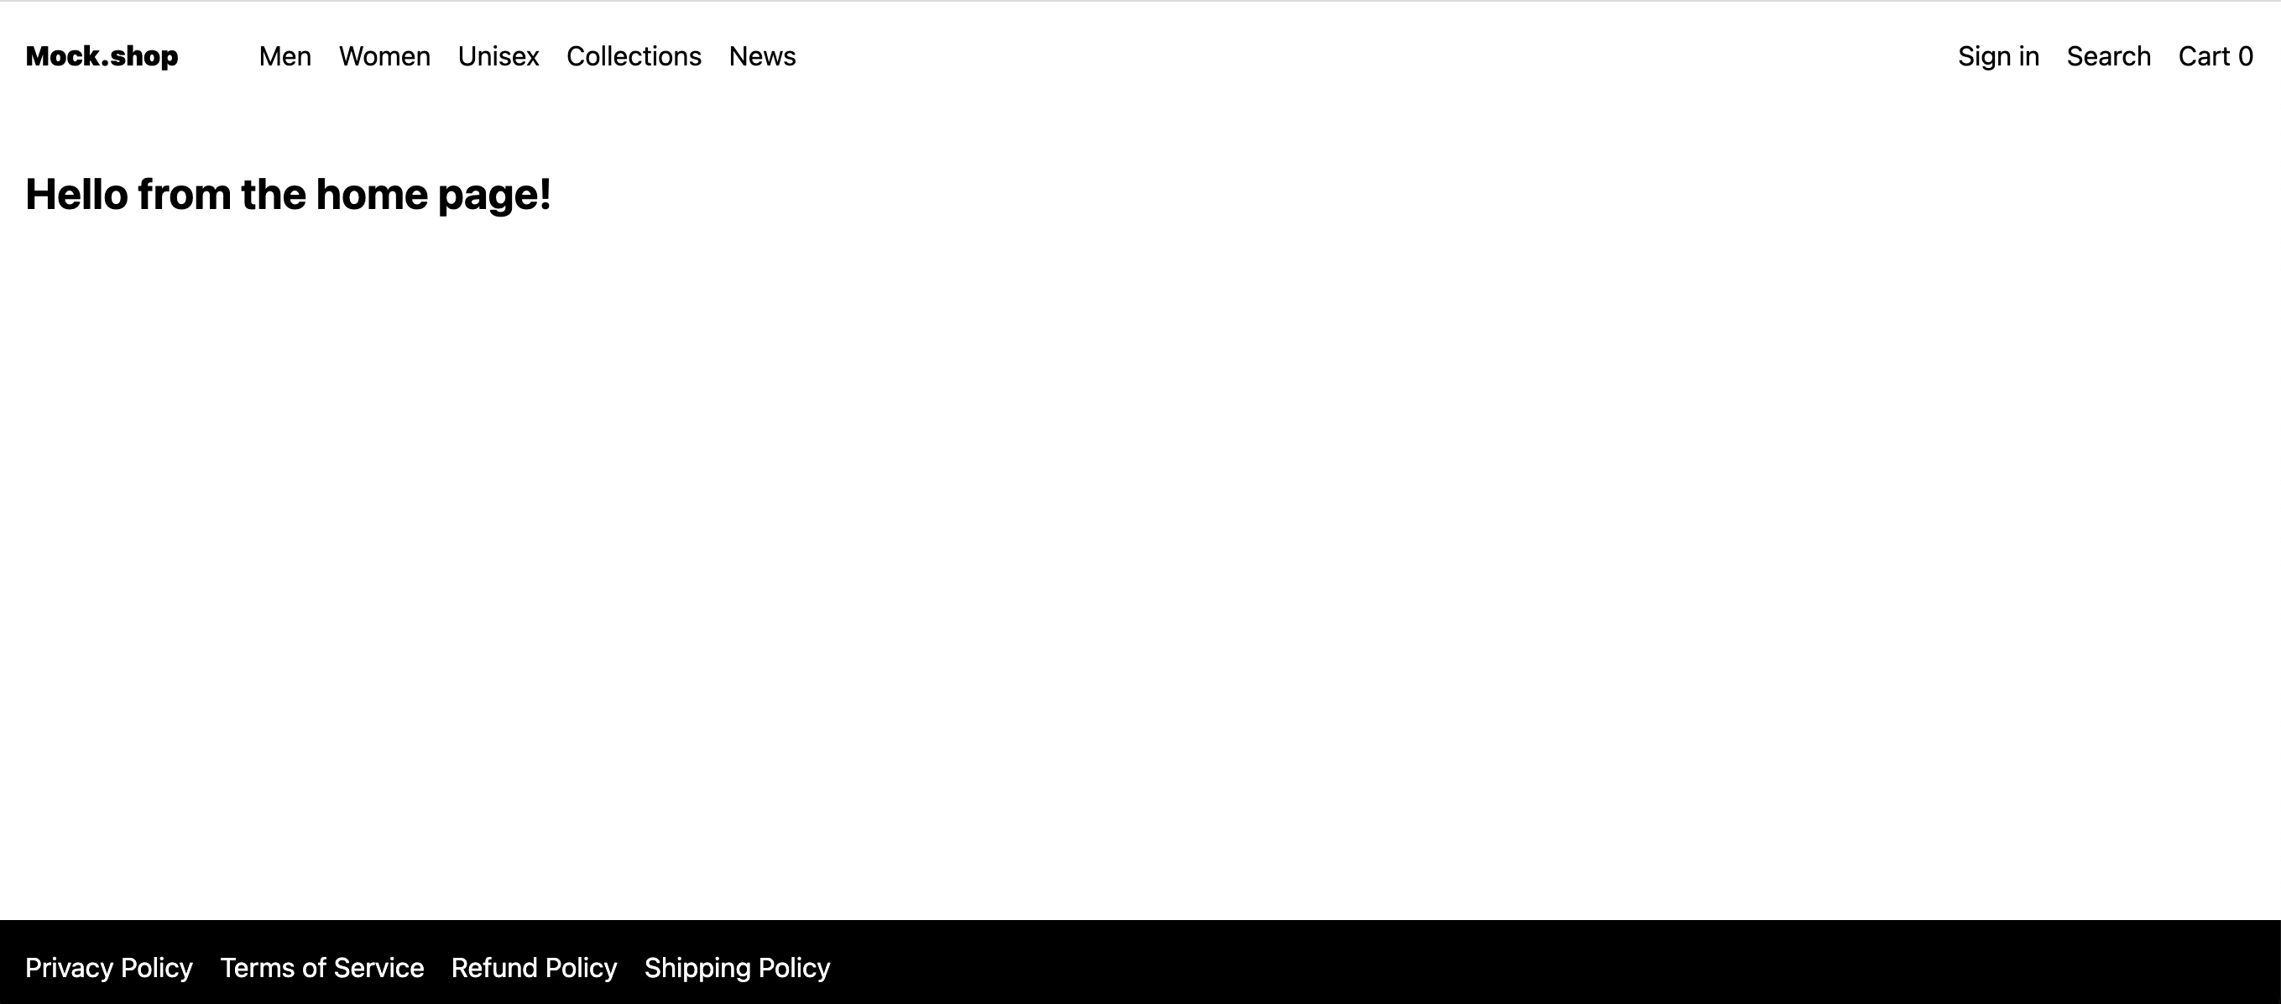Click the Refund Policy footer link
The width and height of the screenshot is (2281, 1004).
point(534,965)
